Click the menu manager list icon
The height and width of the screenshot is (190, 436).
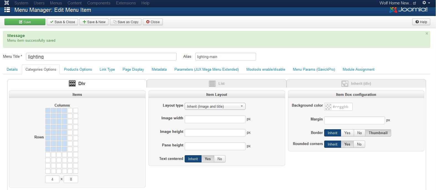coord(7,10)
